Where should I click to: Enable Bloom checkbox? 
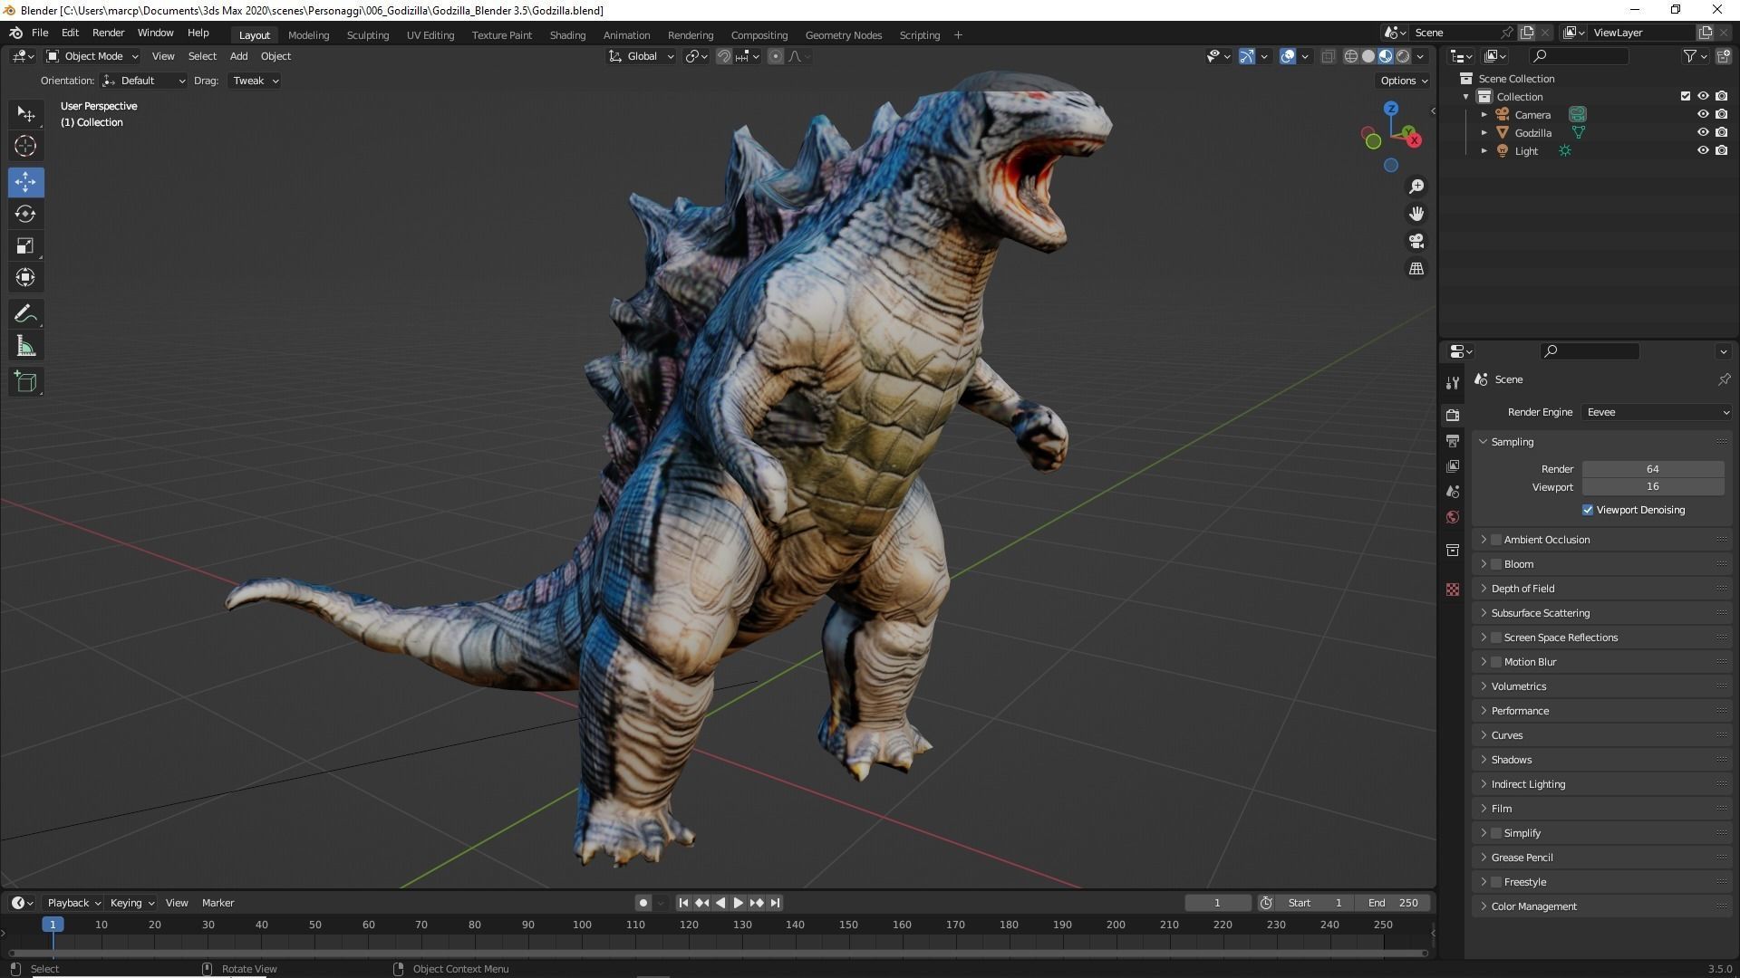coord(1496,564)
